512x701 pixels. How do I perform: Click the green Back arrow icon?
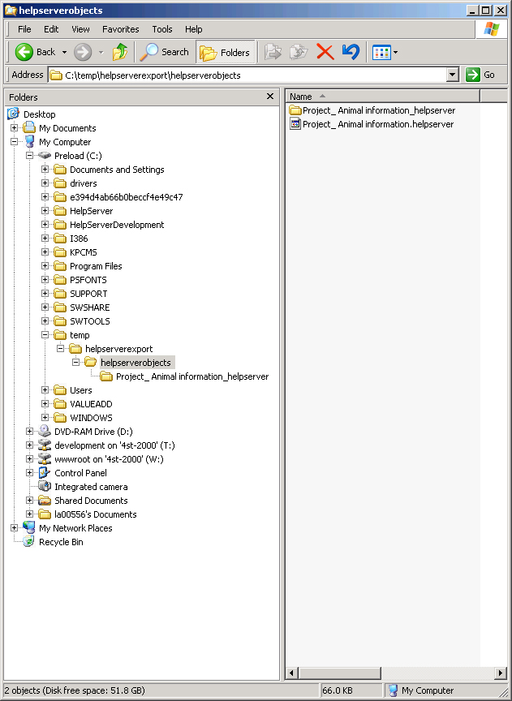(24, 52)
